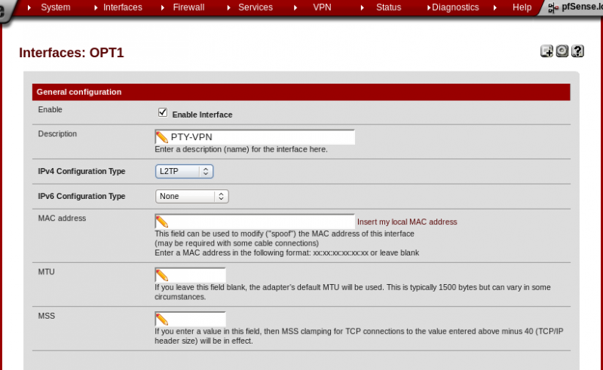Image resolution: width=603 pixels, height=370 pixels.
Task: Click the Description field containing PTY-VPN
Action: [255, 137]
